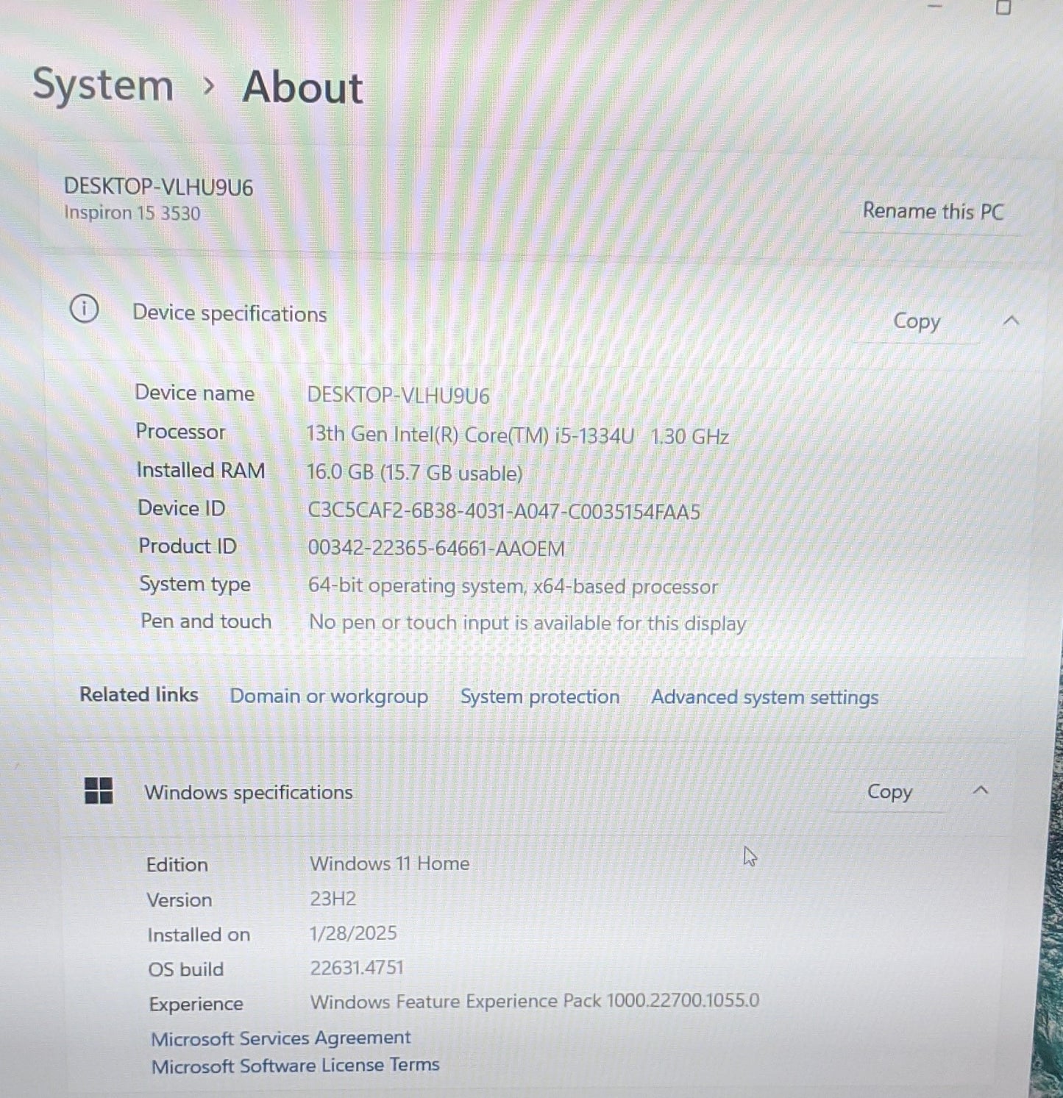The image size is (1063, 1098).
Task: Collapse the Windows specifications section
Action: coord(981,791)
